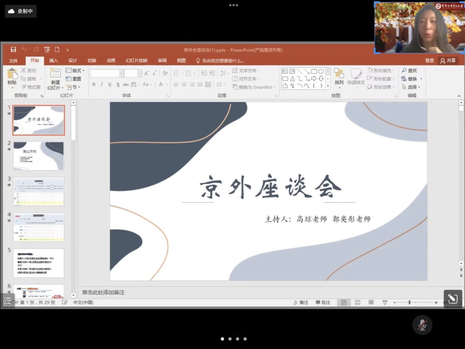The height and width of the screenshot is (349, 465).
Task: Click the Paste (粘贴) clipboard icon
Action: (12, 74)
